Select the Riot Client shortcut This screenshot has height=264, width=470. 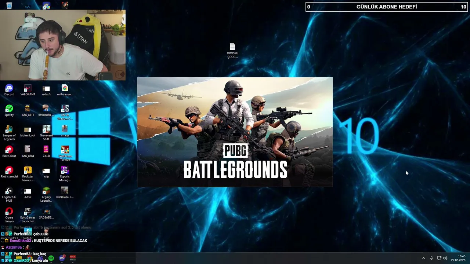tap(9, 152)
